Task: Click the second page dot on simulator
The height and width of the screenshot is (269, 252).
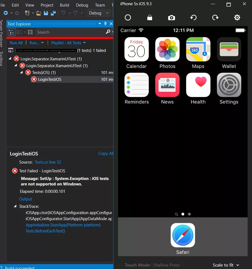Action: tap(189, 214)
